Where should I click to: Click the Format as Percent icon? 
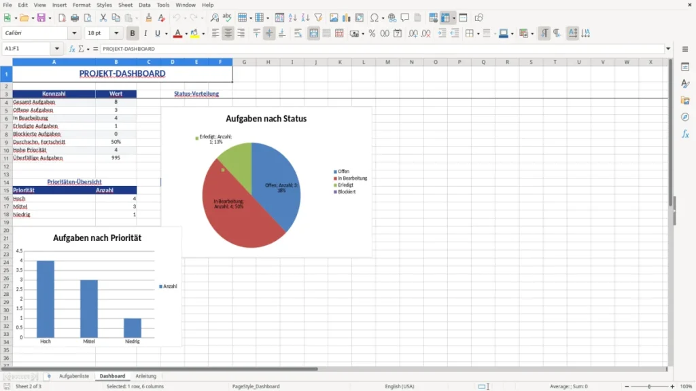coord(372,33)
